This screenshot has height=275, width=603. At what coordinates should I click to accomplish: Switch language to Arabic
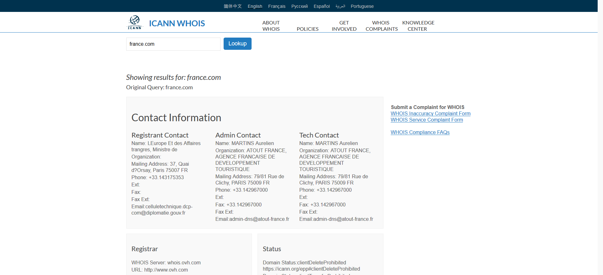coord(340,6)
